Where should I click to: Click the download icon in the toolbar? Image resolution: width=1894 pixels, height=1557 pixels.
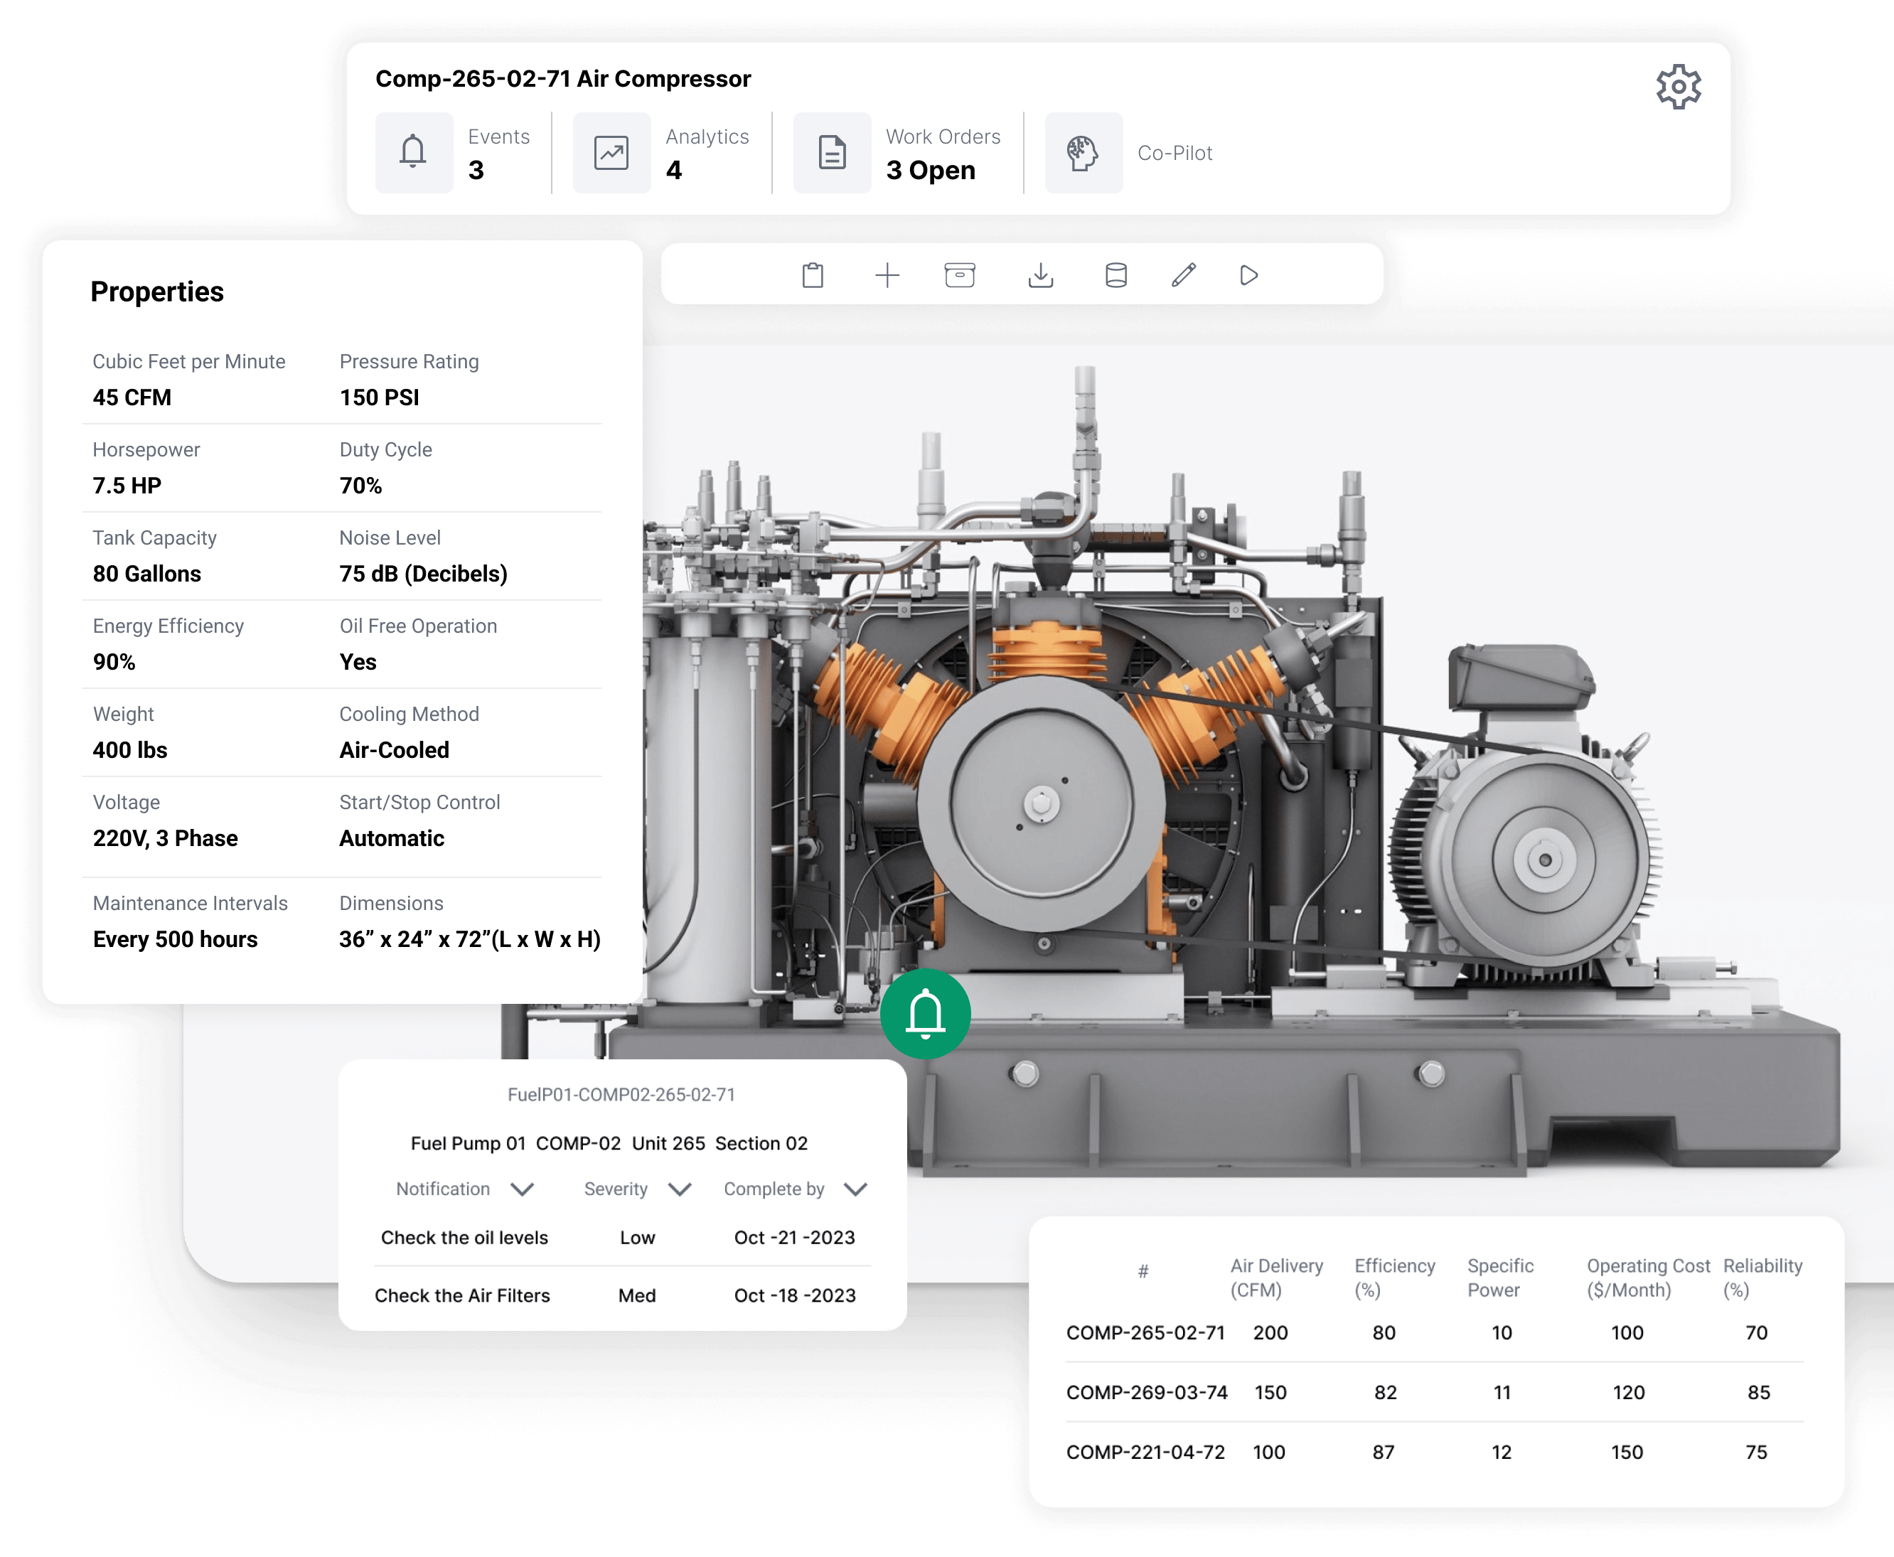pyautogui.click(x=1040, y=274)
